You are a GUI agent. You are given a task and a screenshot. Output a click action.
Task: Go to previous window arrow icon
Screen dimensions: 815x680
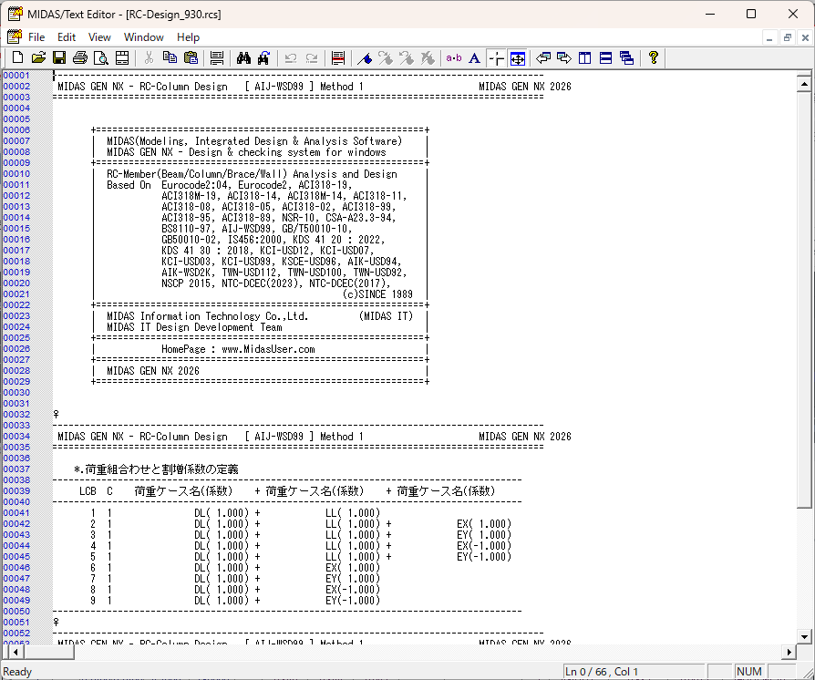[543, 57]
